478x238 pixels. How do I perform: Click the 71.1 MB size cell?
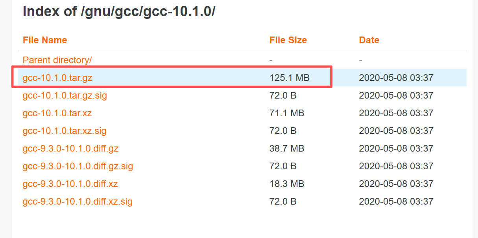pyautogui.click(x=287, y=113)
